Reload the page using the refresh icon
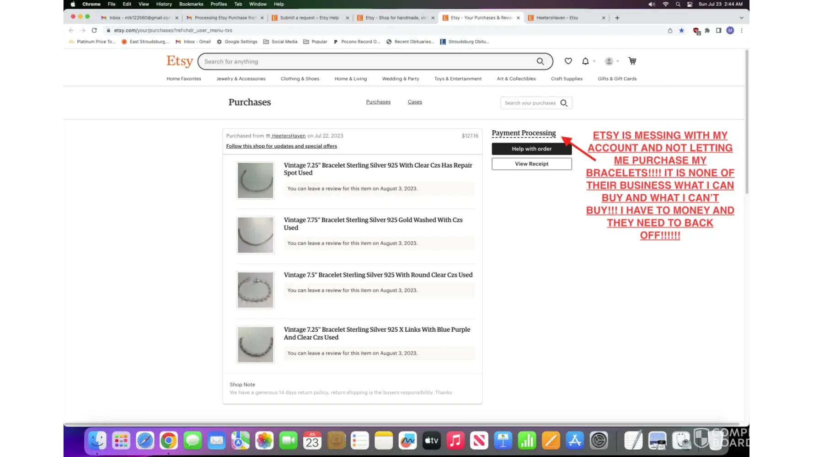The image size is (813, 457). 94,31
